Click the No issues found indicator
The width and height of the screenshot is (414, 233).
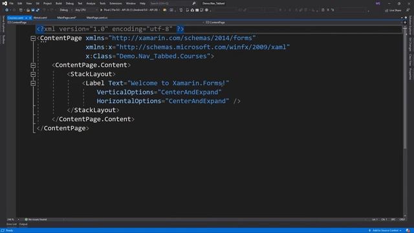tap(36, 219)
